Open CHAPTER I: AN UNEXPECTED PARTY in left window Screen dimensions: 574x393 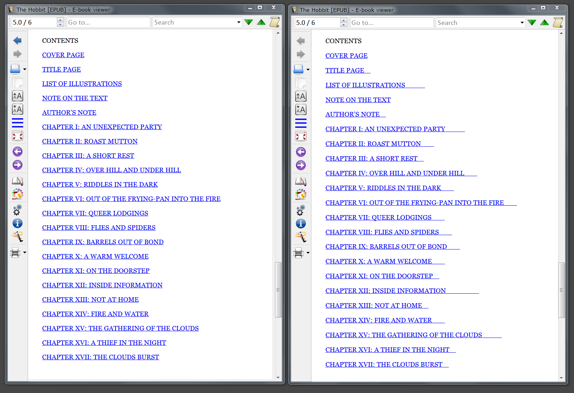pyautogui.click(x=102, y=127)
